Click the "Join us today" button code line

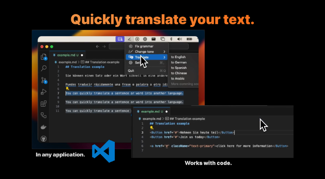(x=185, y=137)
